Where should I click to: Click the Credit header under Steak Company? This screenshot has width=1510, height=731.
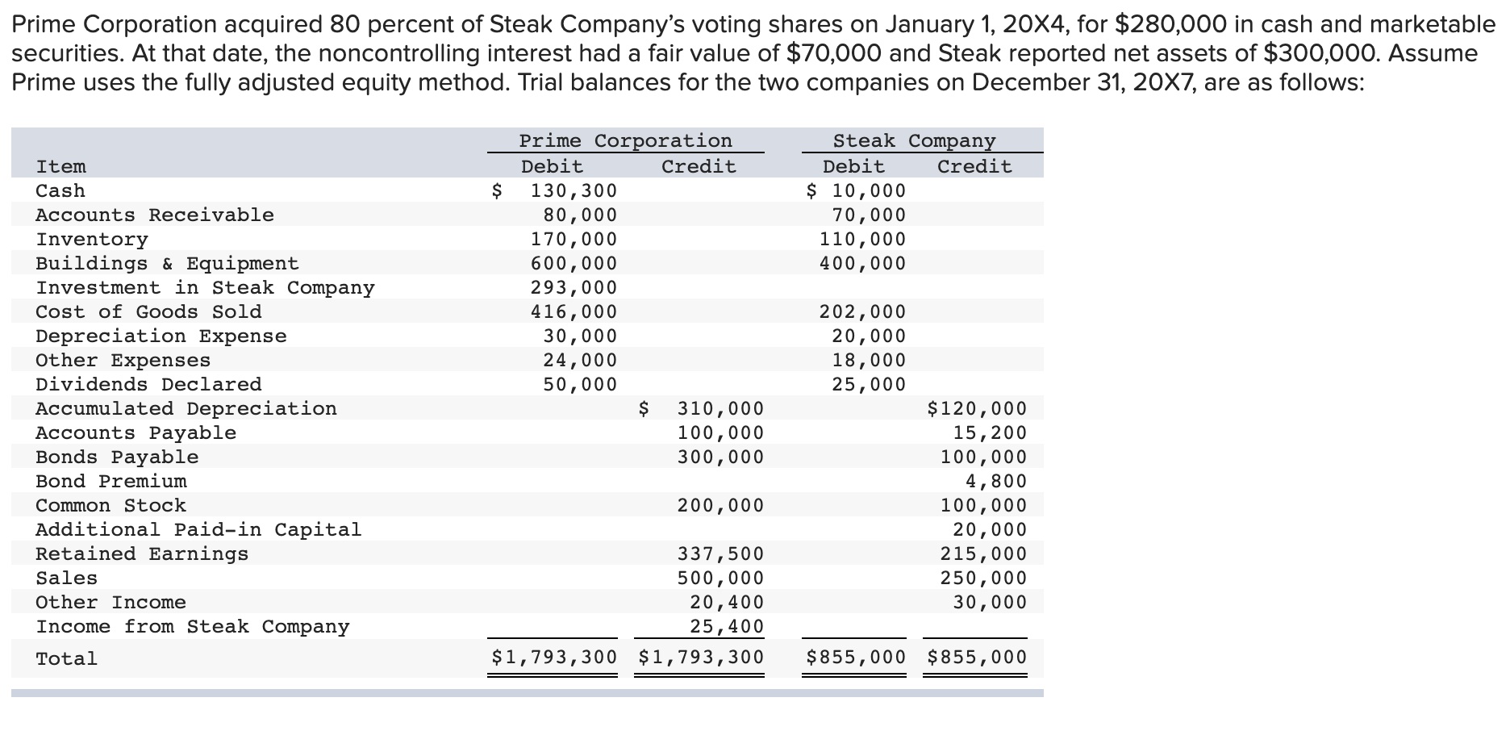(x=974, y=167)
